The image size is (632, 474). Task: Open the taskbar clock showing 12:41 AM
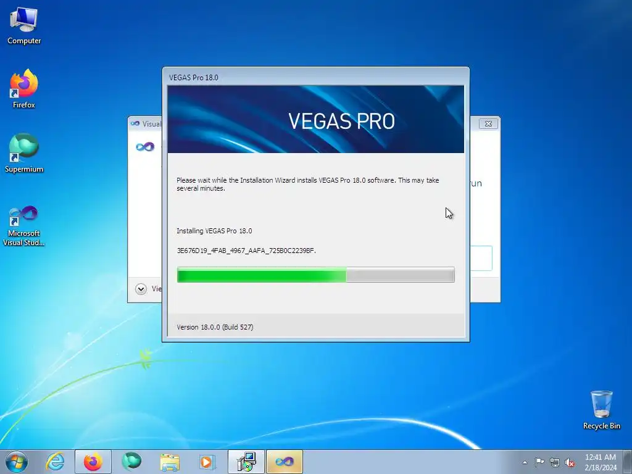point(600,462)
